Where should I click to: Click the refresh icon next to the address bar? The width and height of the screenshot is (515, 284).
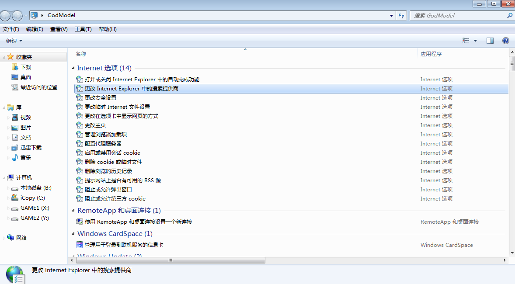401,15
